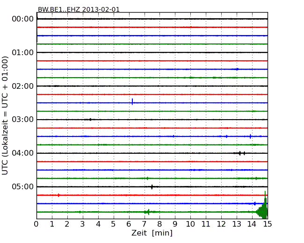The height and width of the screenshot is (243, 304).
Task: Click x-axis tick label 6
Action: coord(129,224)
